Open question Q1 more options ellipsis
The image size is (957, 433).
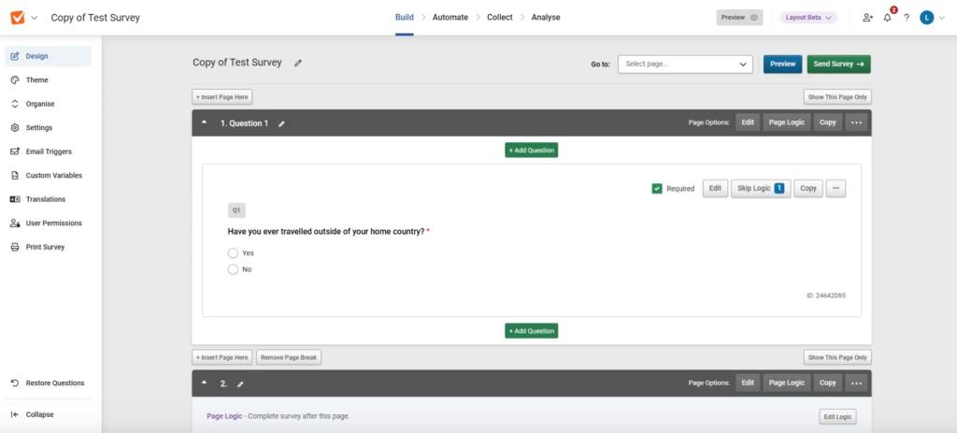pos(836,189)
